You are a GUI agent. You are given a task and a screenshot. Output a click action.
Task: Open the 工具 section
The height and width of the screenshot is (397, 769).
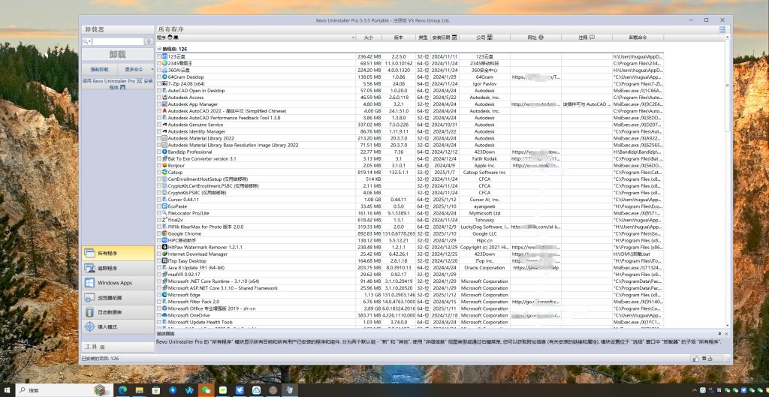pos(117,347)
